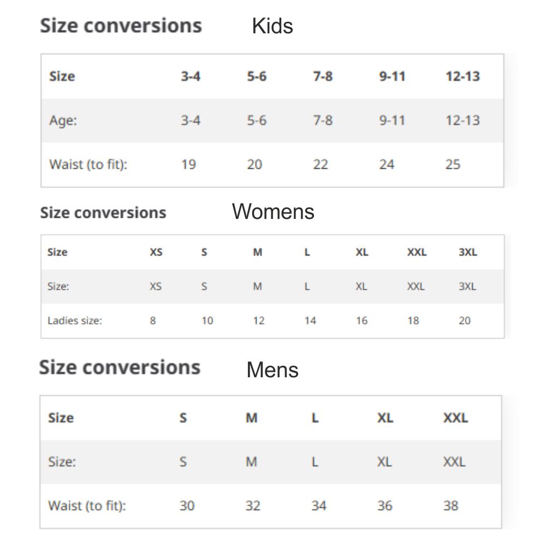Click the Womens table heading
The width and height of the screenshot is (546, 546).
tap(273, 211)
